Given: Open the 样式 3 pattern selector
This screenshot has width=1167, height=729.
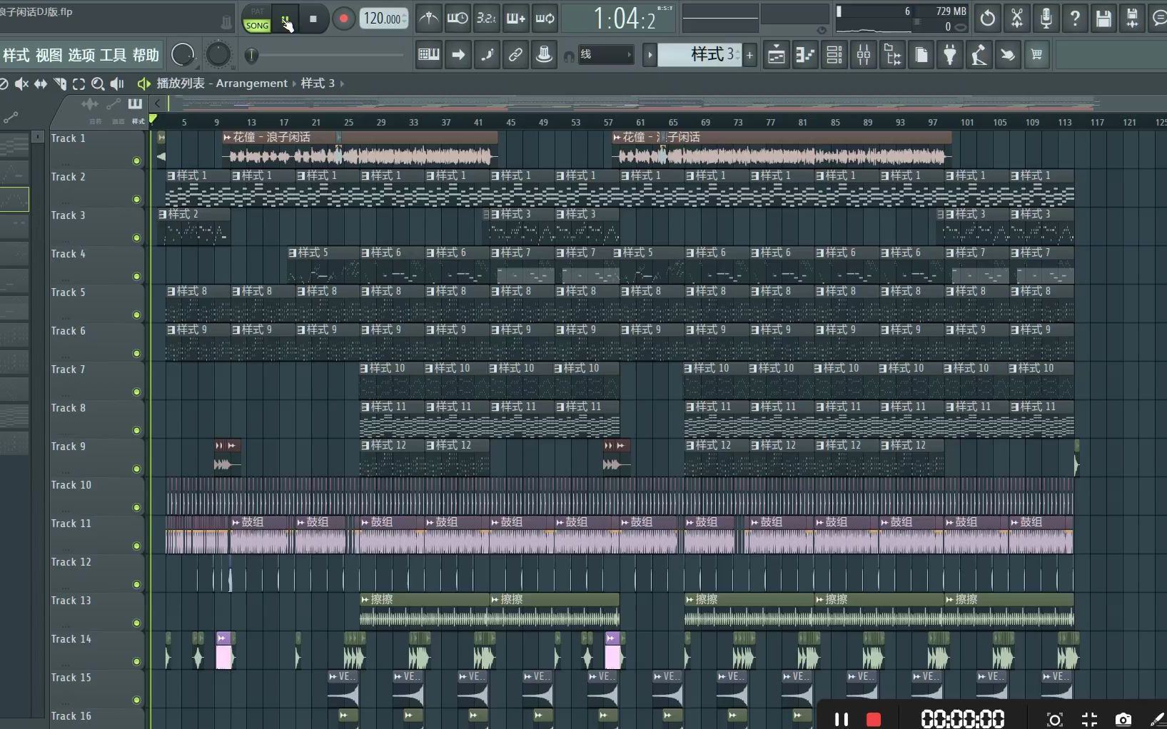Looking at the screenshot, I should [700, 55].
